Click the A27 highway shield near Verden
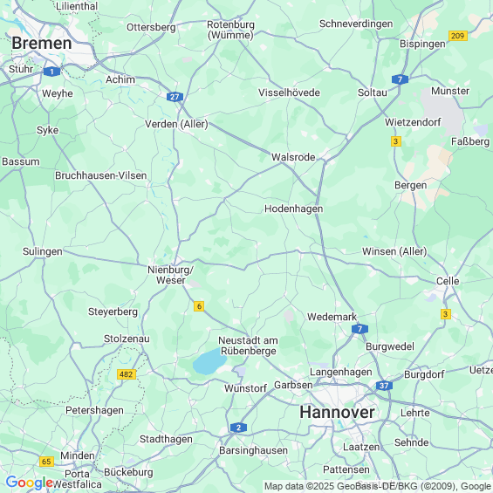The width and height of the screenshot is (493, 493). click(x=175, y=97)
